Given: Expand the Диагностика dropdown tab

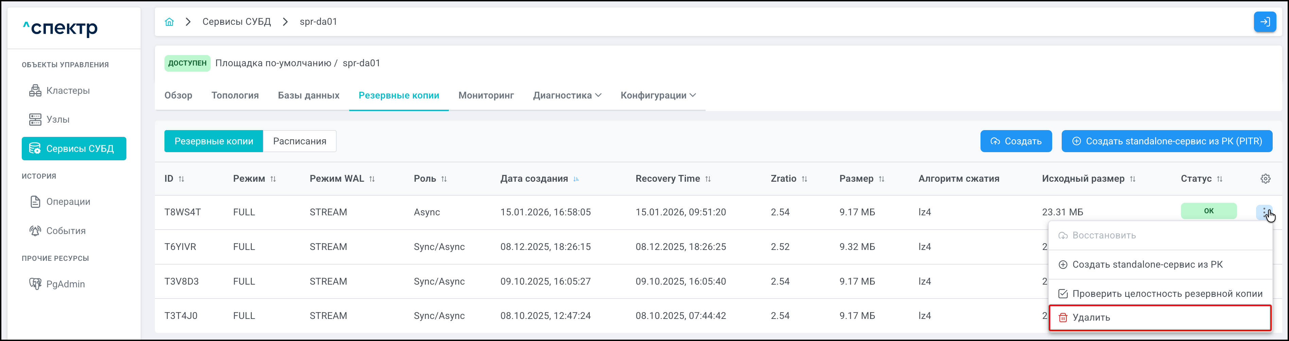Looking at the screenshot, I should (x=567, y=95).
